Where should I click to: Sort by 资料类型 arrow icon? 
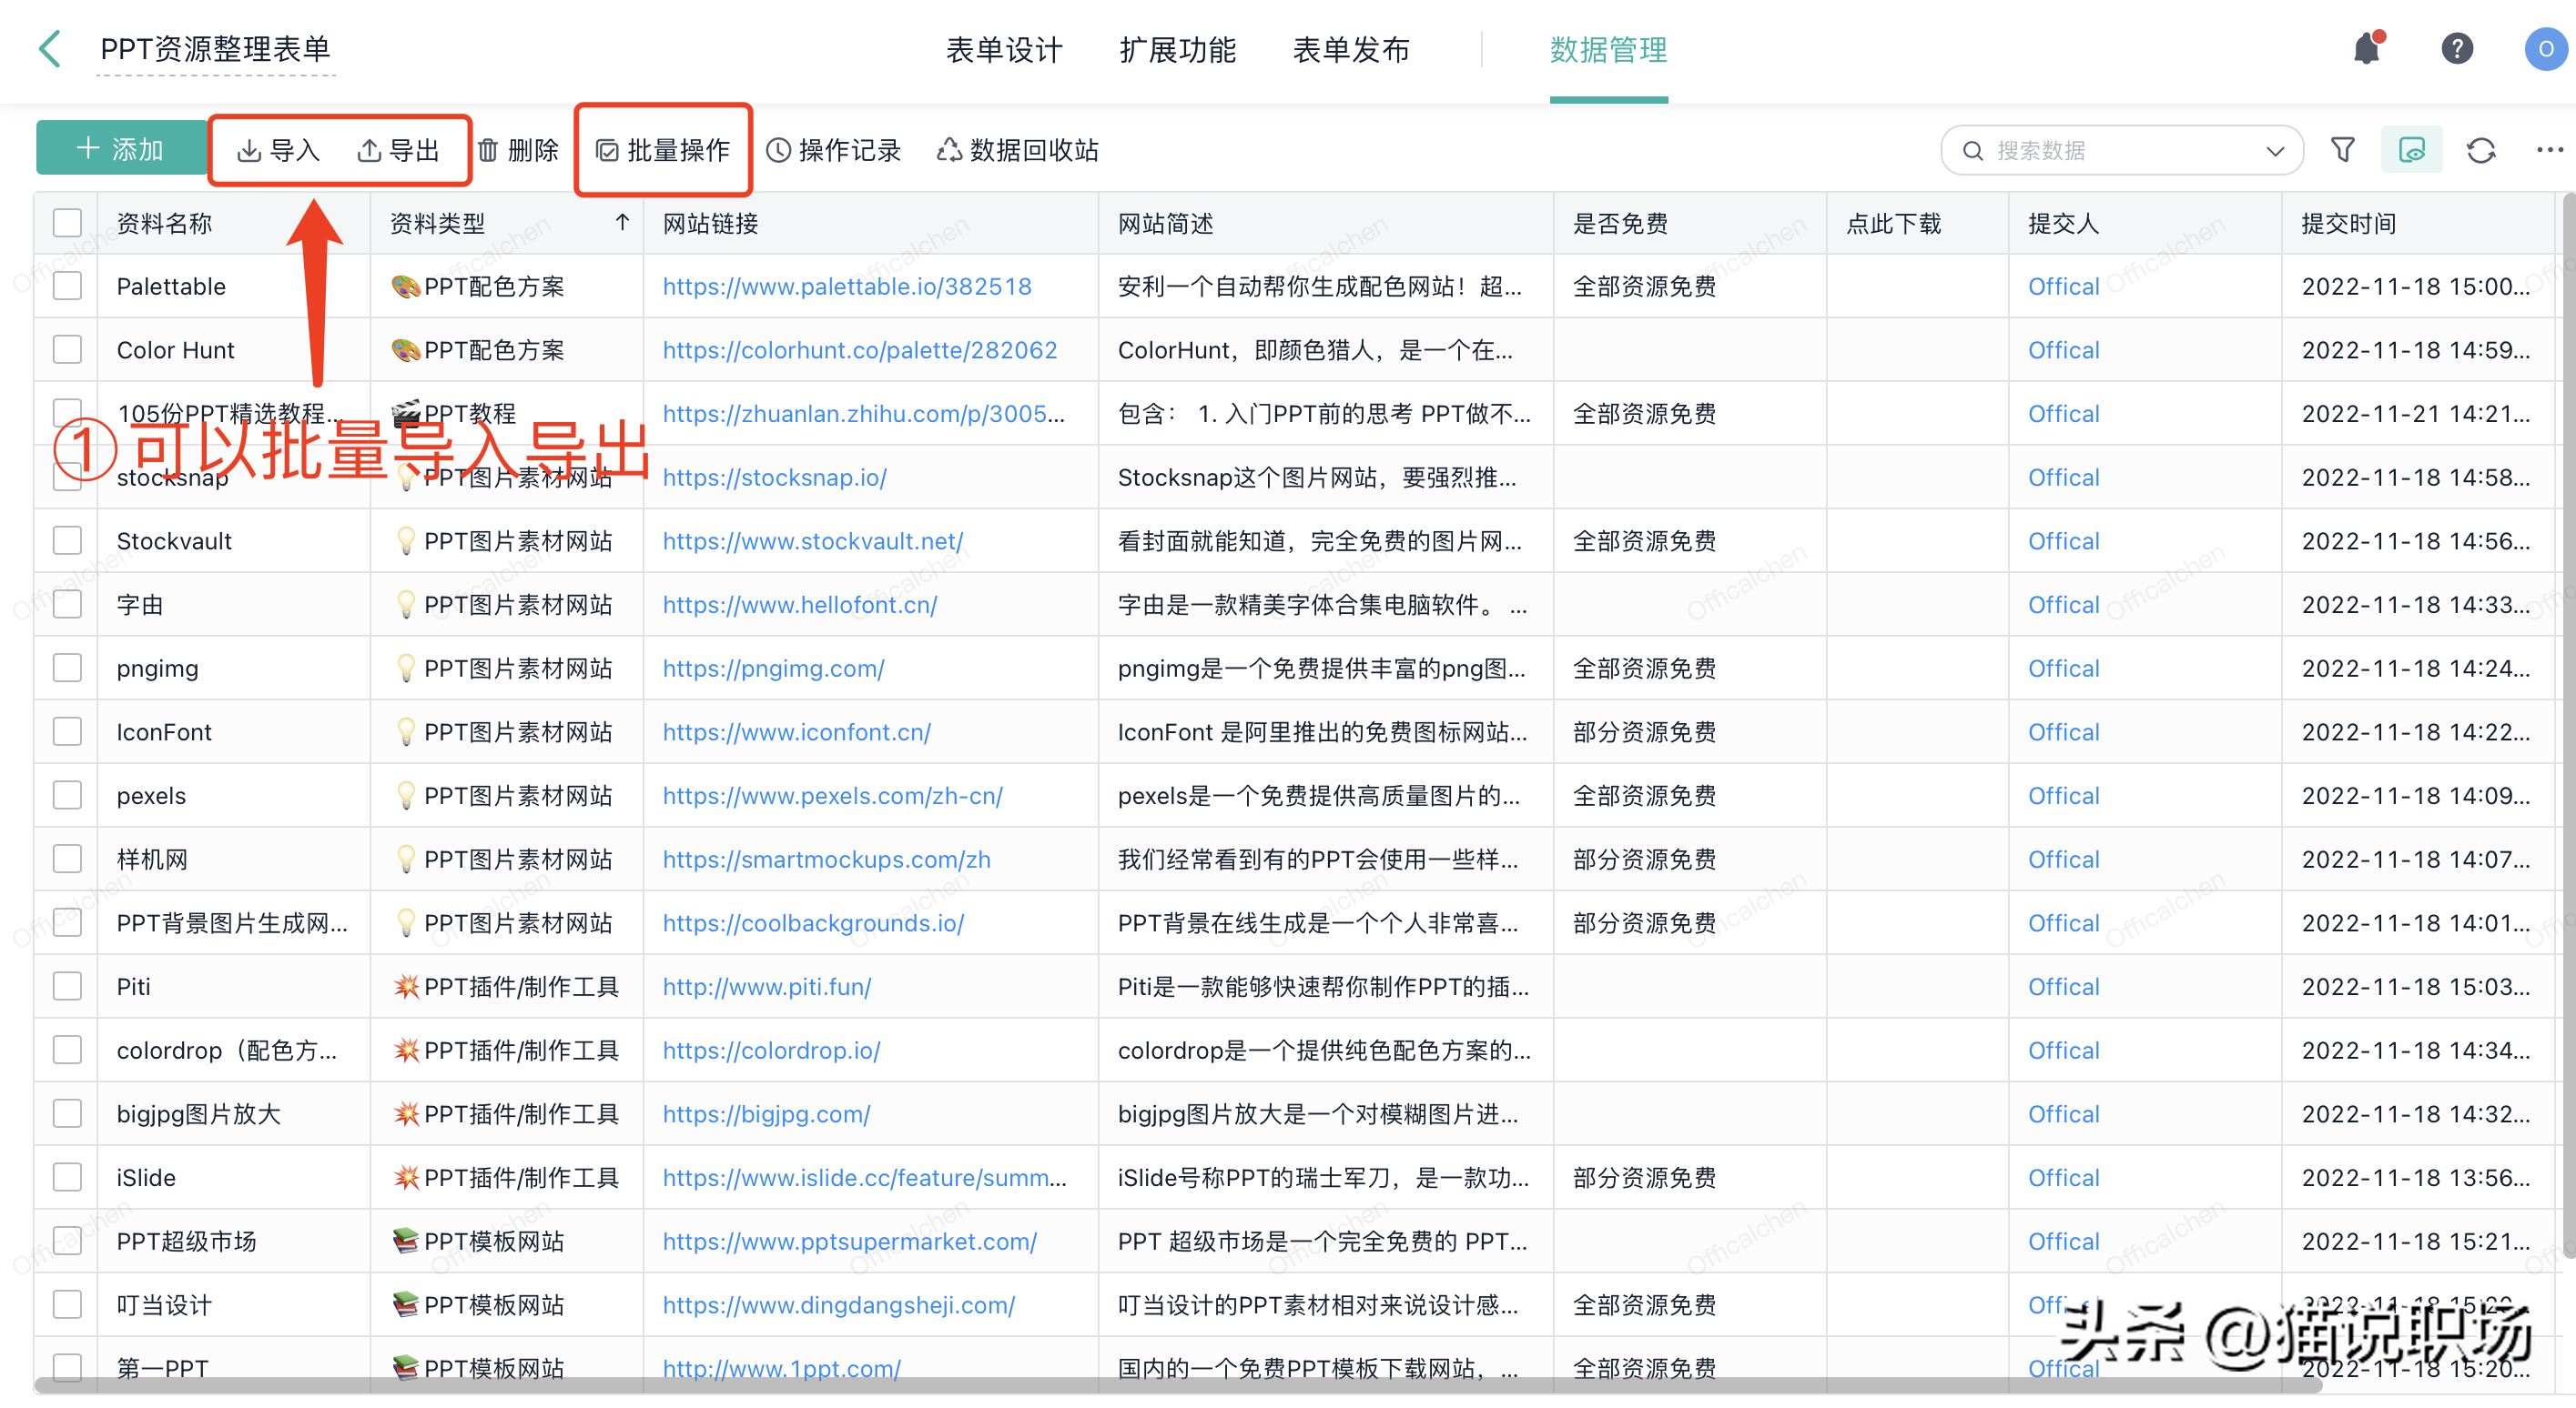[x=622, y=222]
